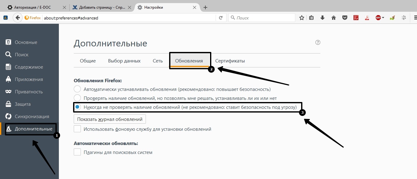Click Показать журнал обновлений button
This screenshot has width=417, height=179.
pos(110,119)
